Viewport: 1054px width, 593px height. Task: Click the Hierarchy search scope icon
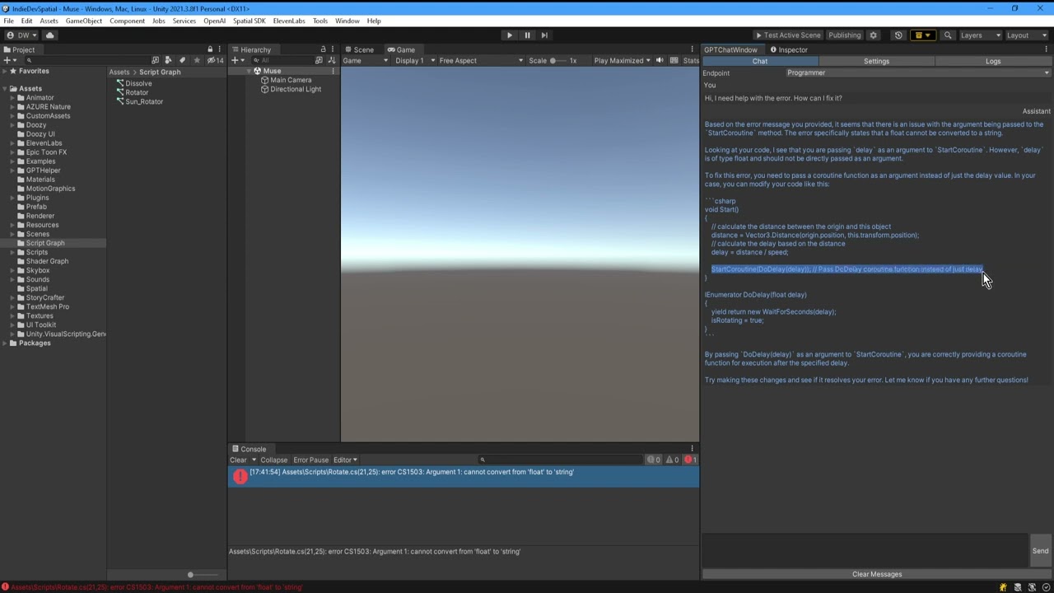(x=319, y=60)
